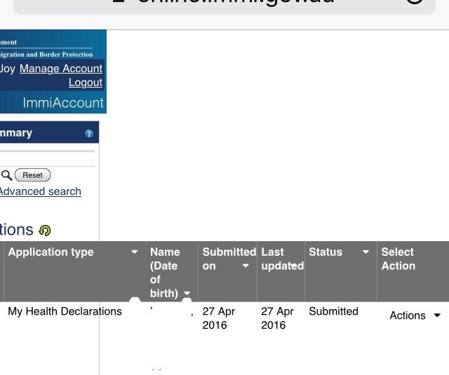
Task: Sort by Last updated column arrow
Action: click(x=293, y=266)
